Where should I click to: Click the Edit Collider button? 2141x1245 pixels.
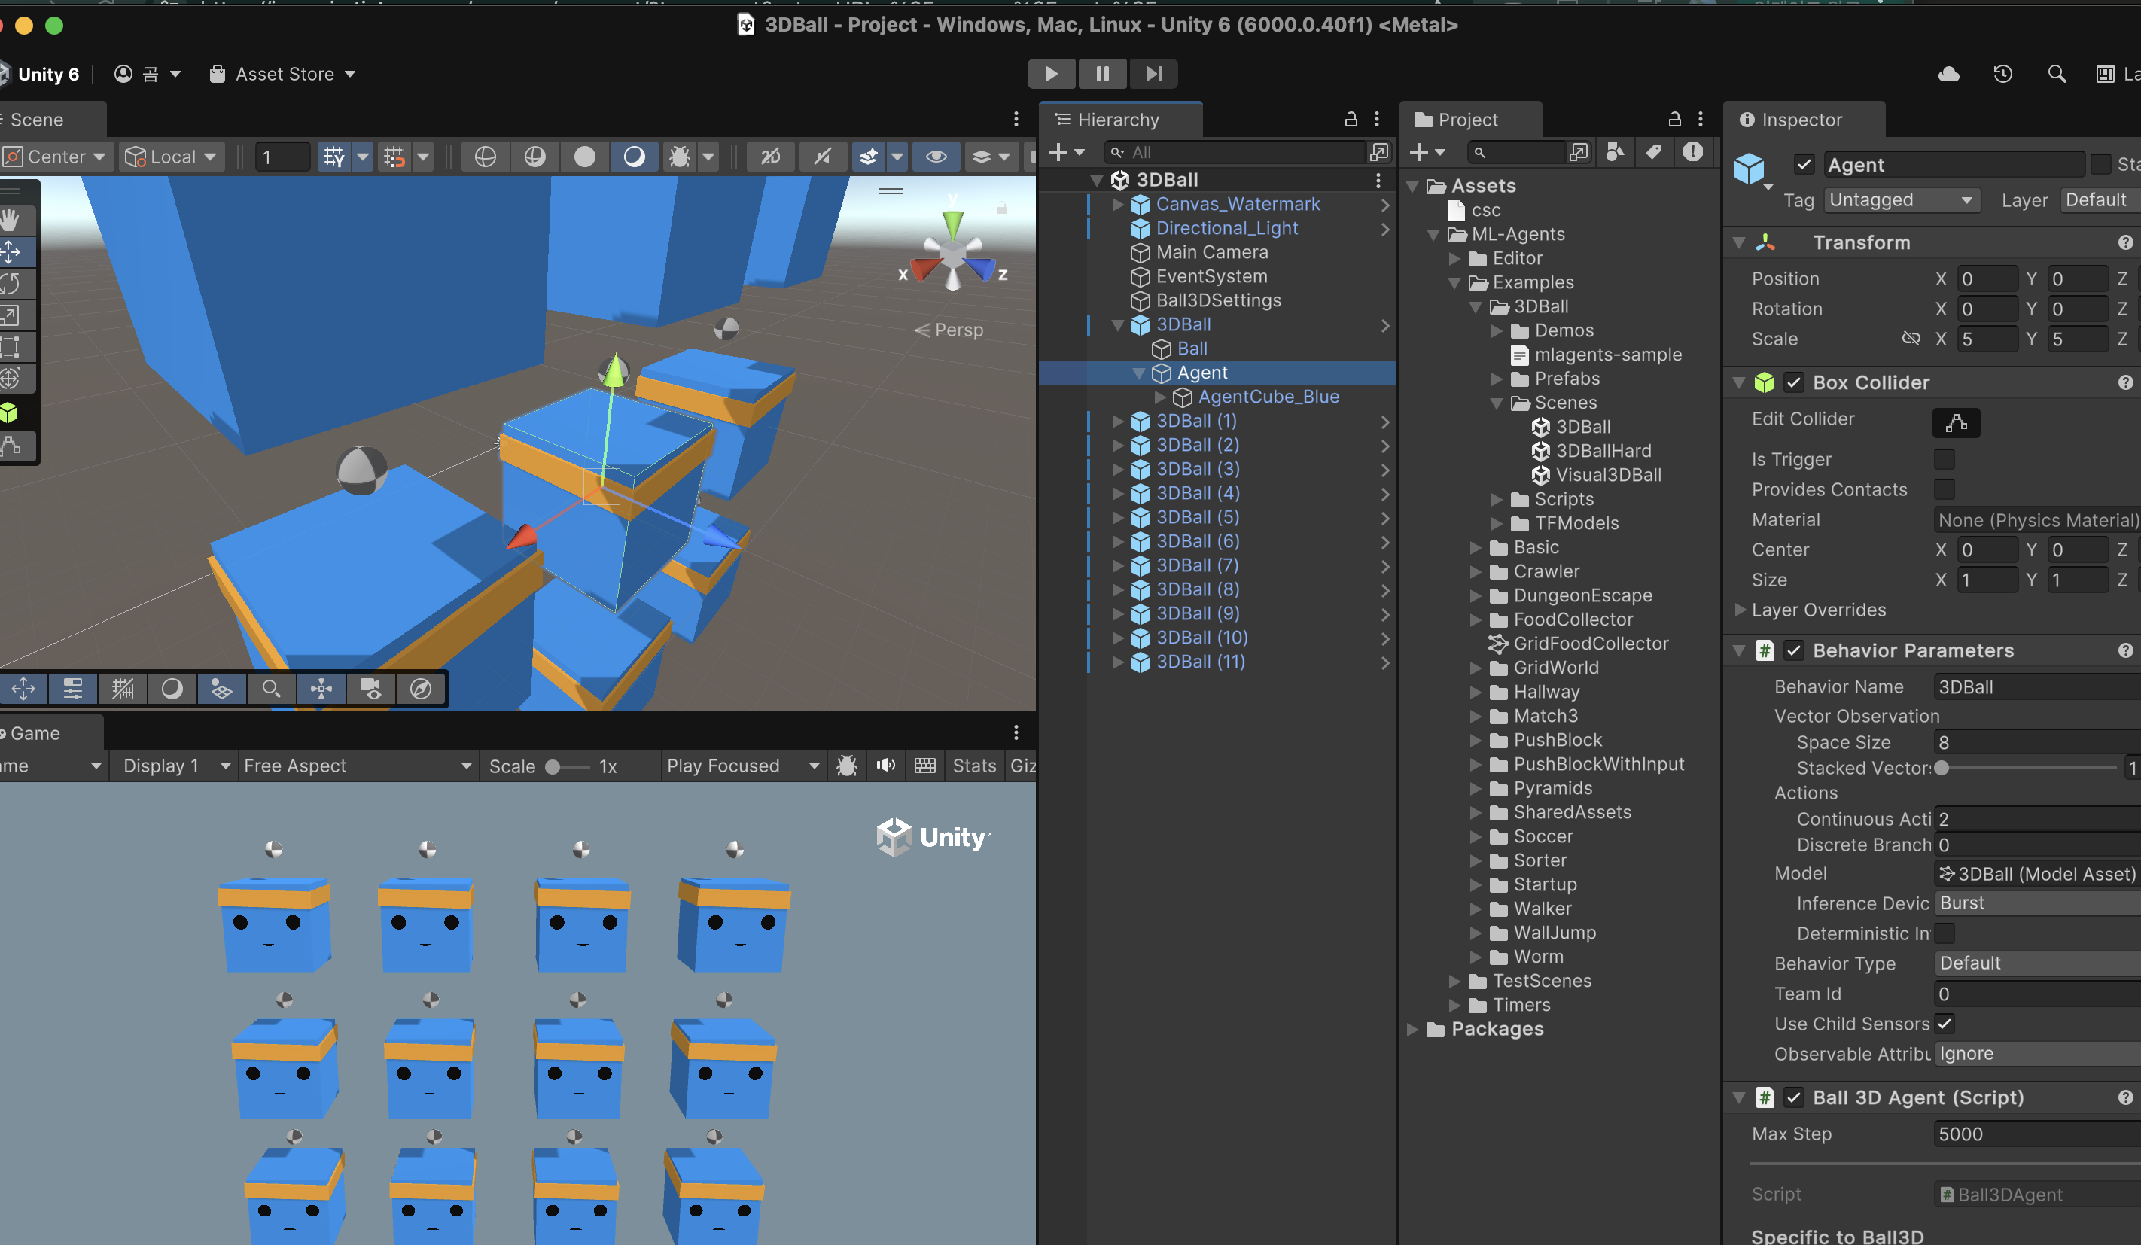pyautogui.click(x=1955, y=422)
